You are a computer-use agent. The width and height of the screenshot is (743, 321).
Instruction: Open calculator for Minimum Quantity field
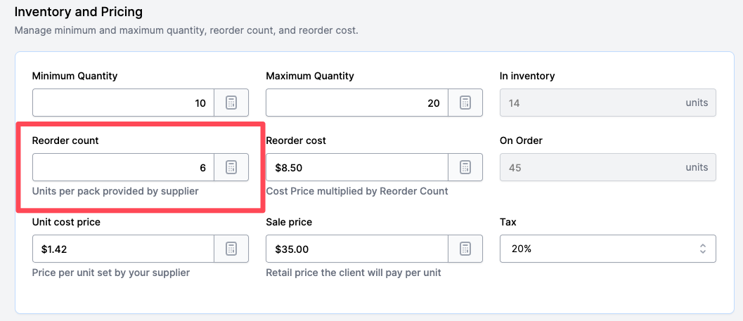[x=231, y=103]
